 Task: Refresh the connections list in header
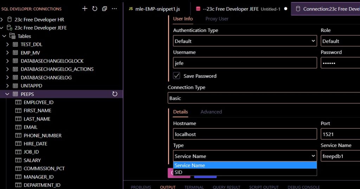point(95,9)
